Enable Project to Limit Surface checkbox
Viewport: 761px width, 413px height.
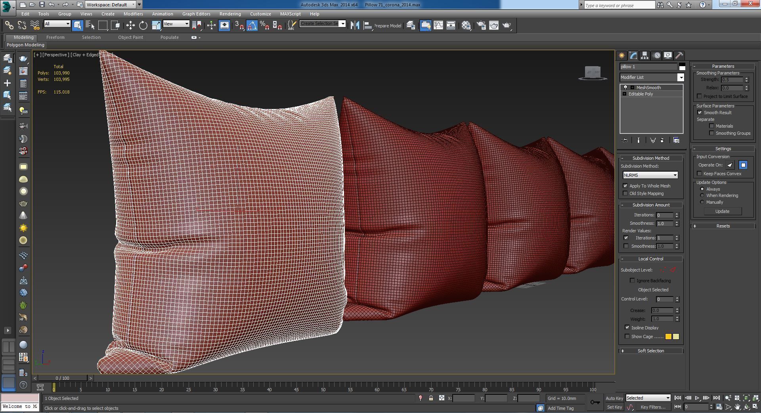tap(700, 96)
